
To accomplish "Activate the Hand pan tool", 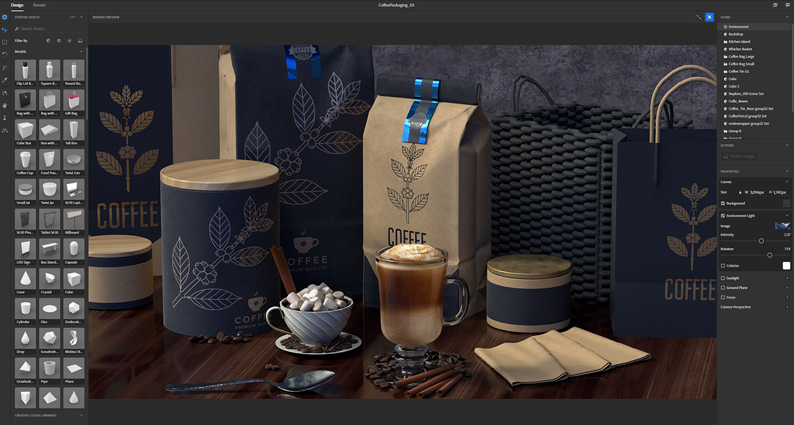I will 5,105.
